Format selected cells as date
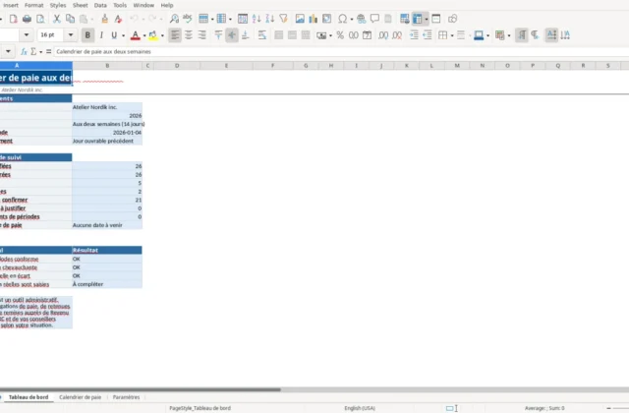The height and width of the screenshot is (413, 629). point(367,35)
